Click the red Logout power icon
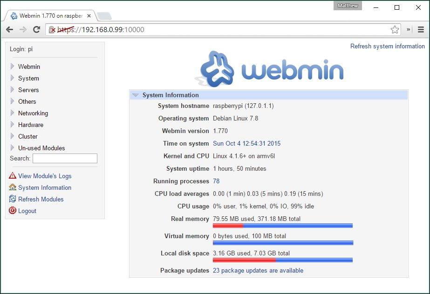 pos(13,210)
